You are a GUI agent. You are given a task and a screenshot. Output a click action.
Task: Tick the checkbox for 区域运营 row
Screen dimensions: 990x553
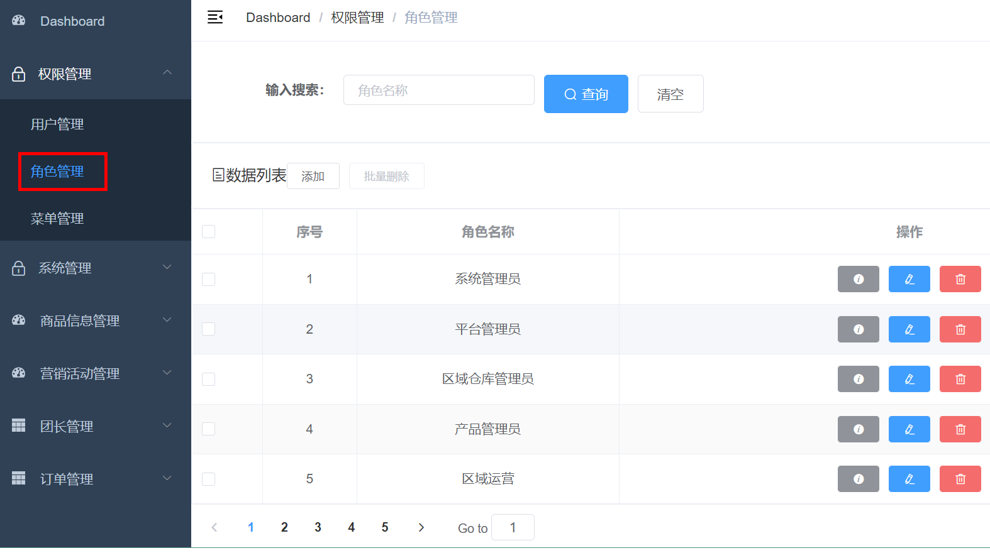click(209, 479)
